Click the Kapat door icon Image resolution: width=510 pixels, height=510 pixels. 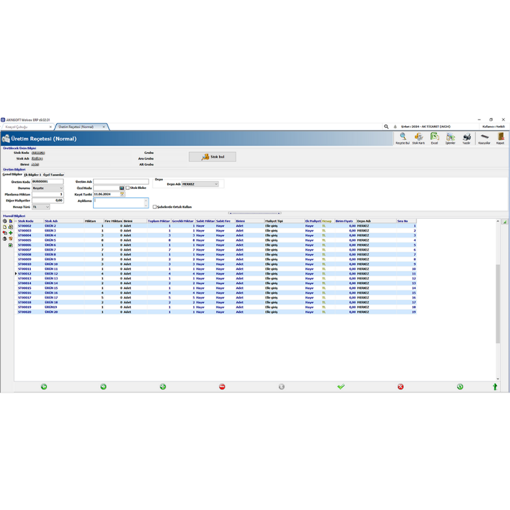(500, 139)
